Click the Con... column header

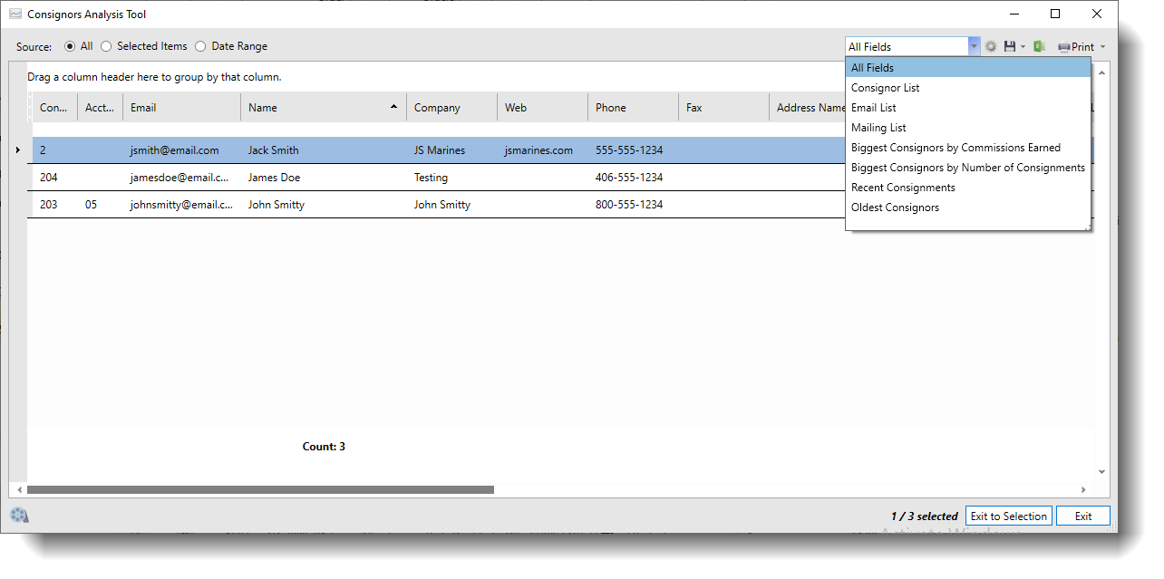click(54, 107)
